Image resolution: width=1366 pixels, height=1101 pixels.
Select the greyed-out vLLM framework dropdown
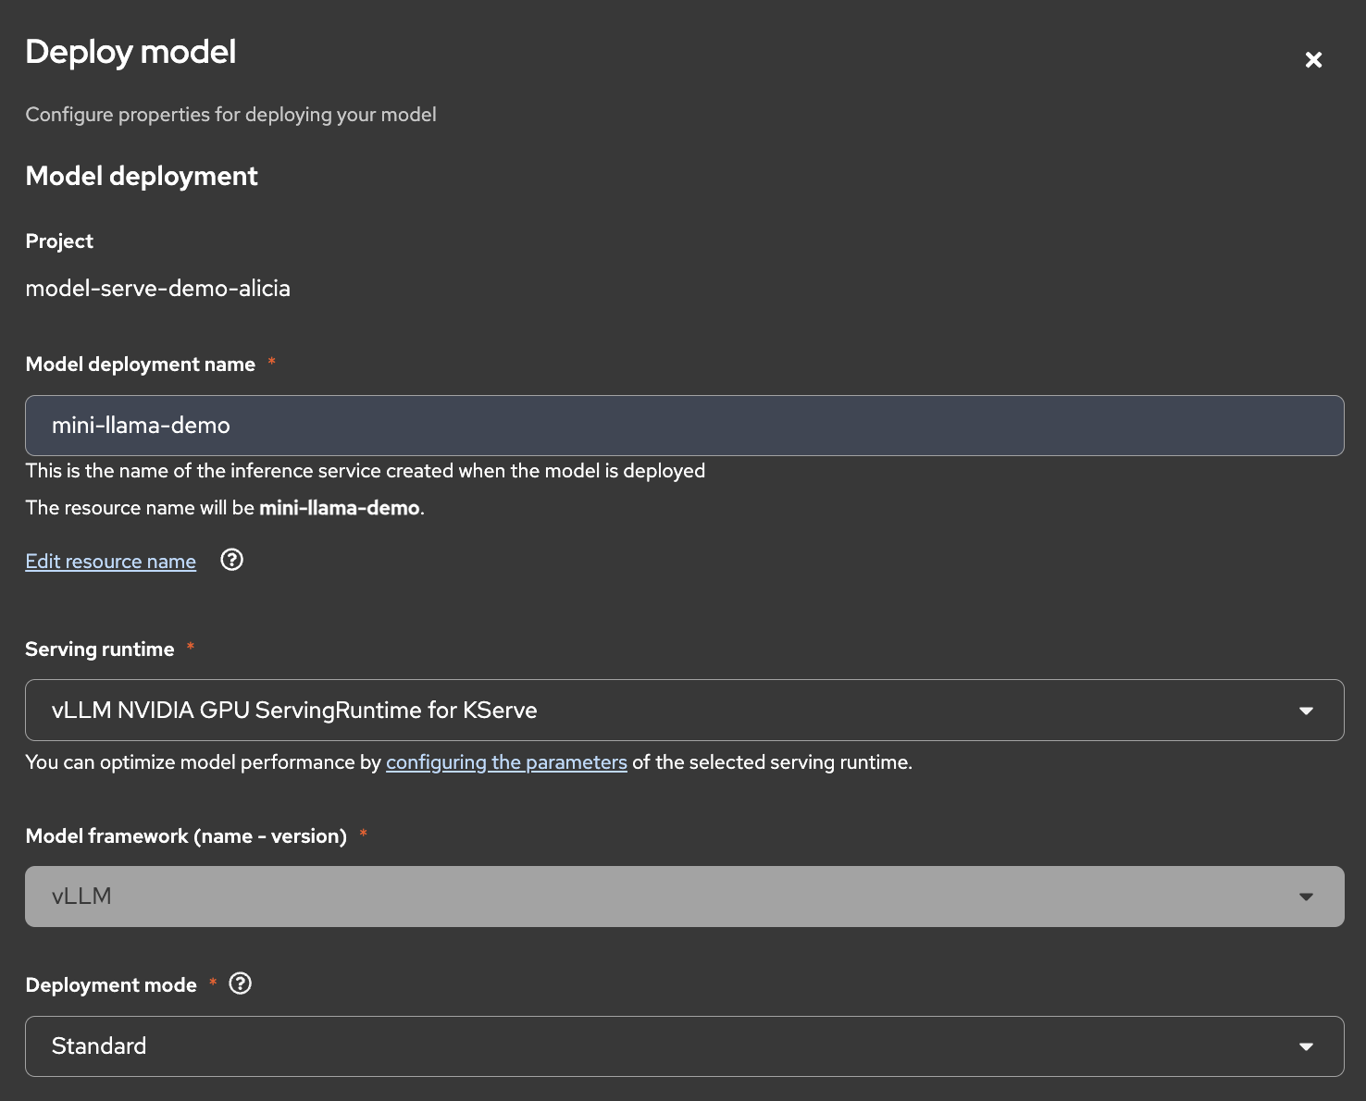[x=648, y=897]
